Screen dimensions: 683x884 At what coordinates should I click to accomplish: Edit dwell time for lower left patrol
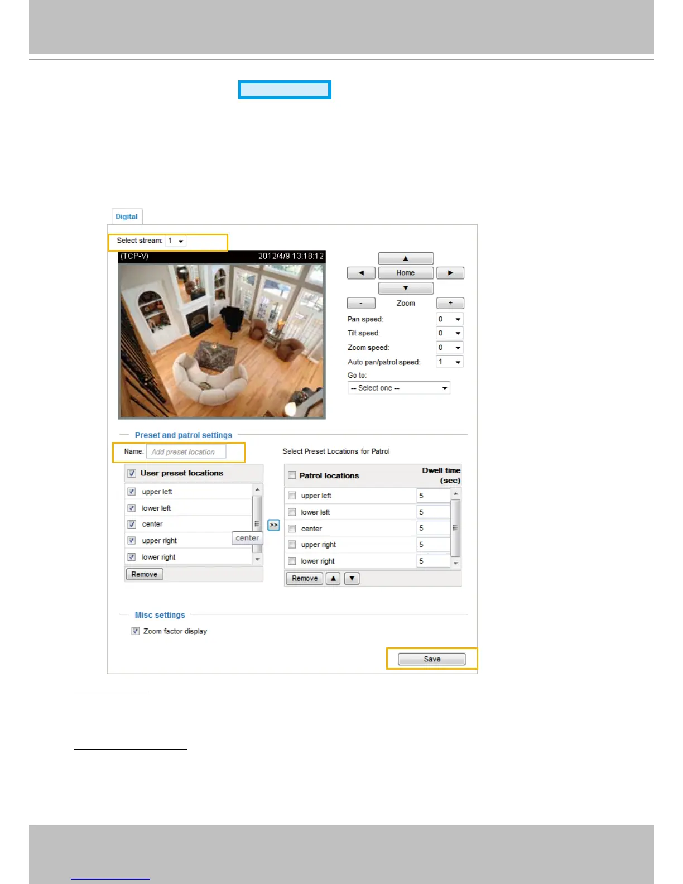[434, 512]
